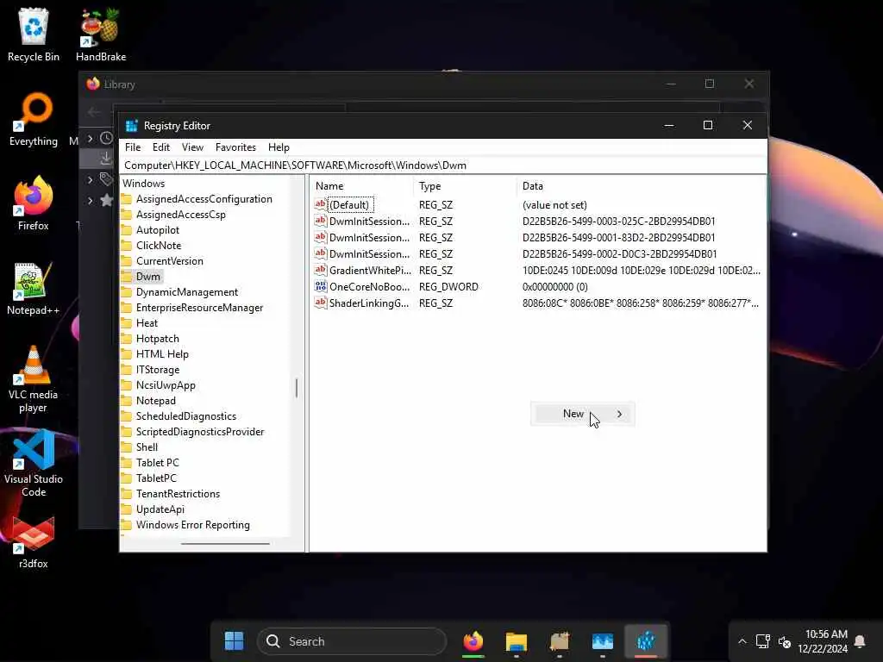Open File Explorer from taskbar

(516, 640)
